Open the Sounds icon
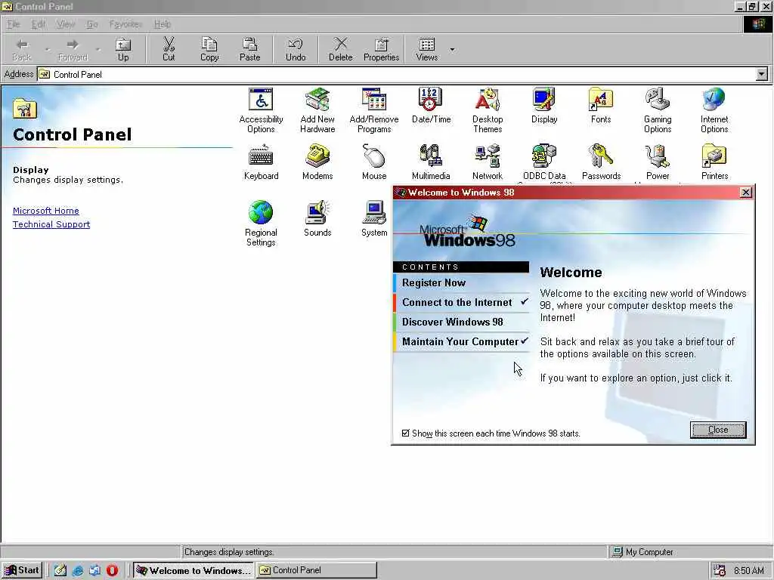This screenshot has width=774, height=580. (x=317, y=218)
